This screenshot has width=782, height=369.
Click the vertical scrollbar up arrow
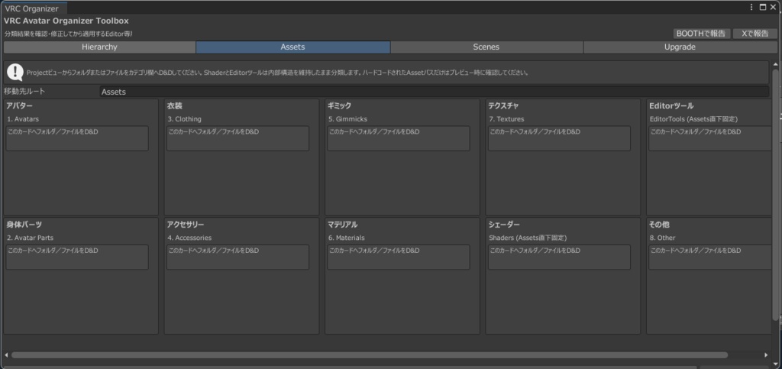coord(775,64)
